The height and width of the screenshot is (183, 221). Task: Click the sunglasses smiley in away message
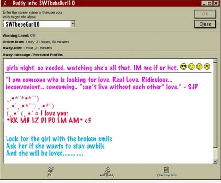pyautogui.click(x=184, y=67)
